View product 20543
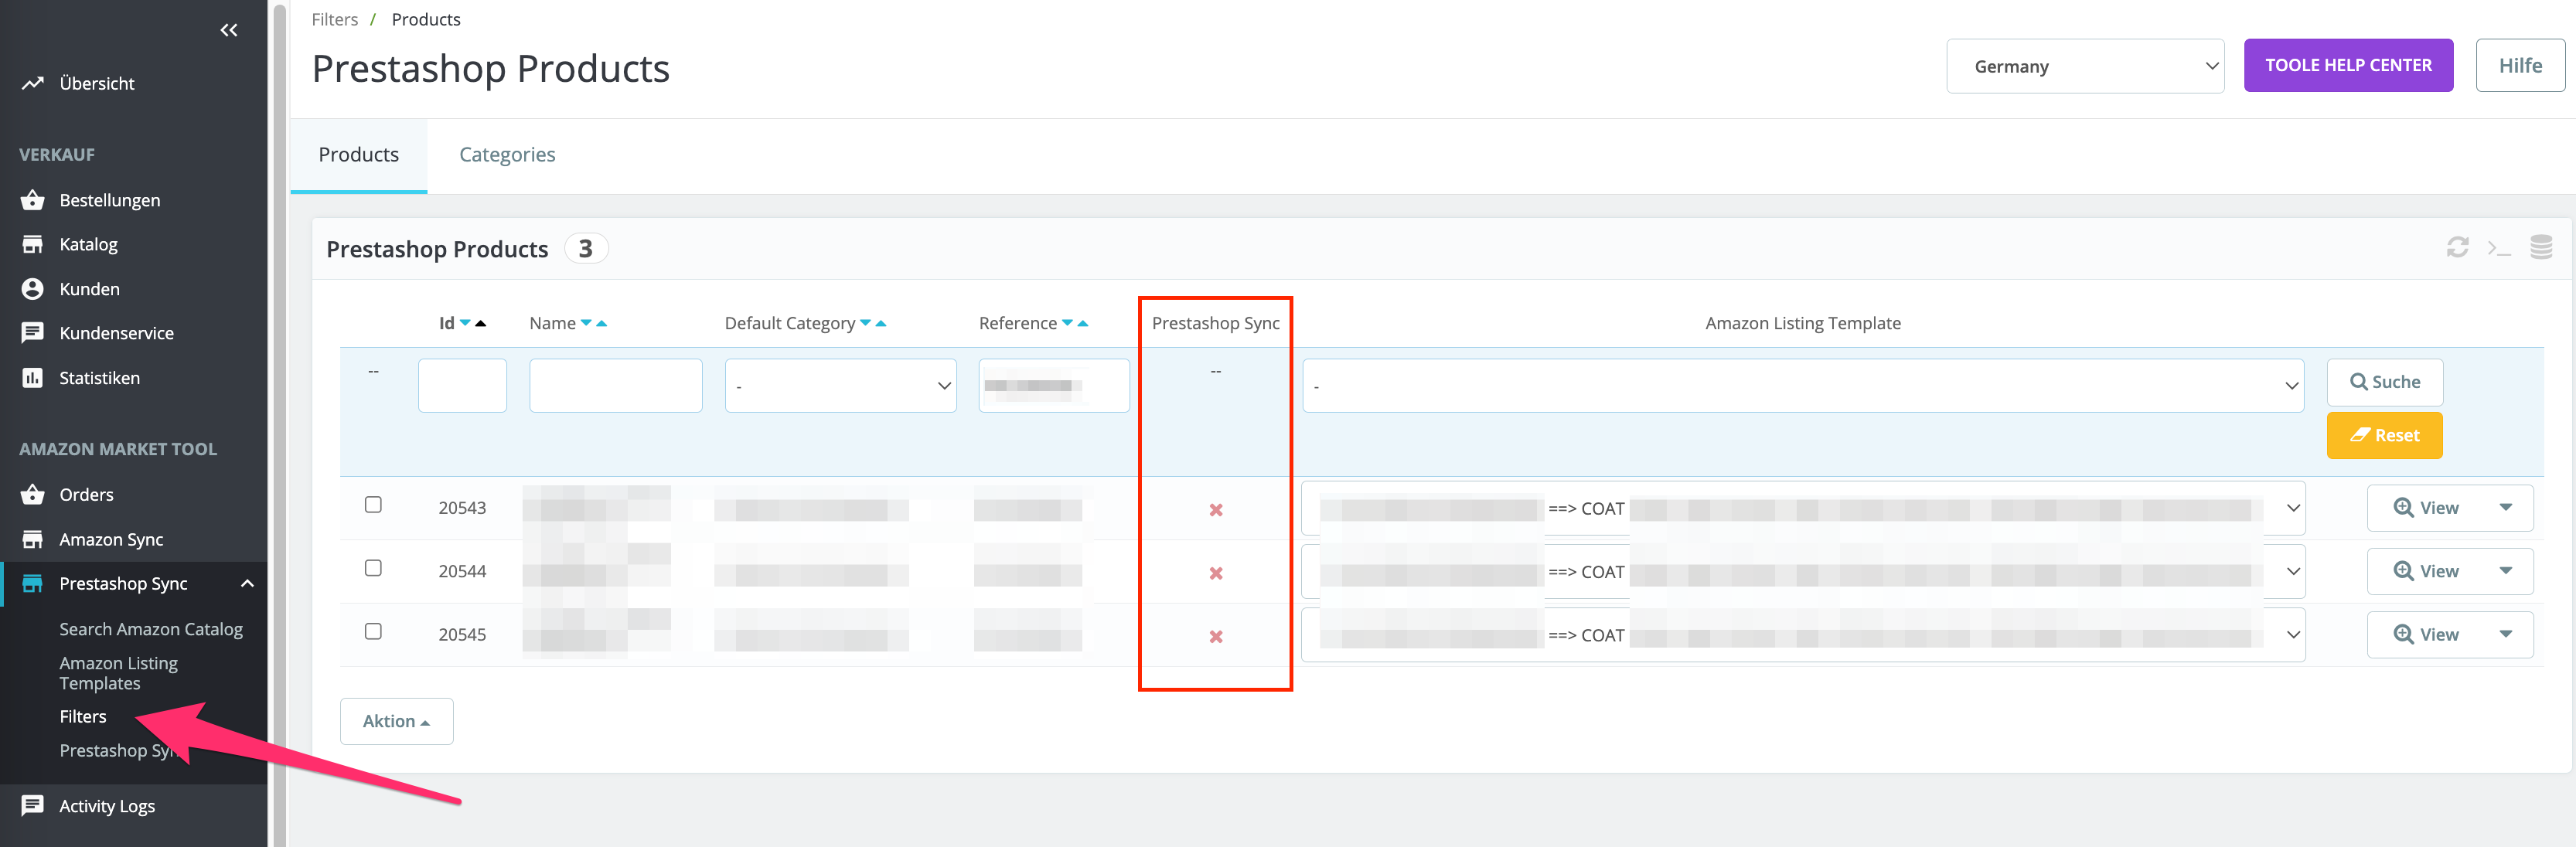This screenshot has width=2576, height=847. click(2425, 508)
